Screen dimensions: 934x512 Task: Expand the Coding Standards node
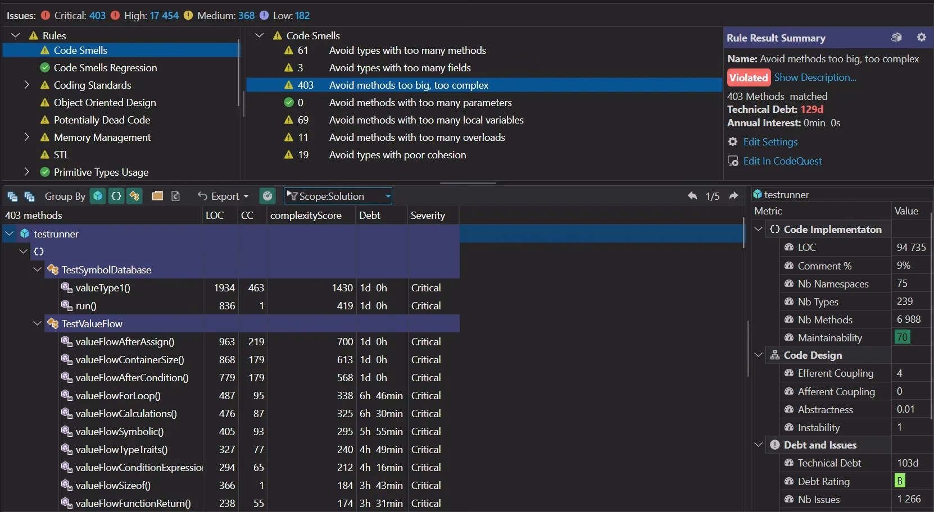(x=26, y=85)
